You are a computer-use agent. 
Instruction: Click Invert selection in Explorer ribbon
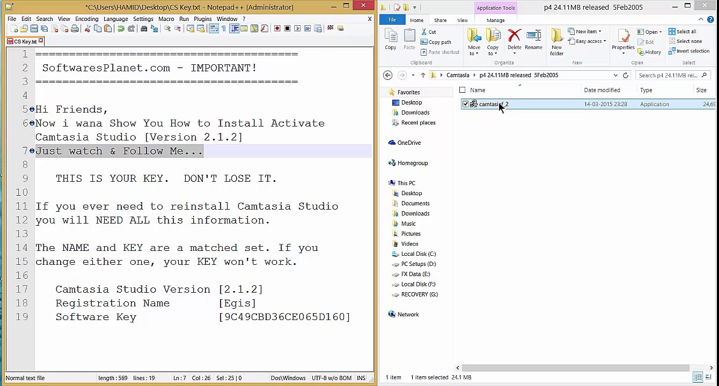(689, 51)
